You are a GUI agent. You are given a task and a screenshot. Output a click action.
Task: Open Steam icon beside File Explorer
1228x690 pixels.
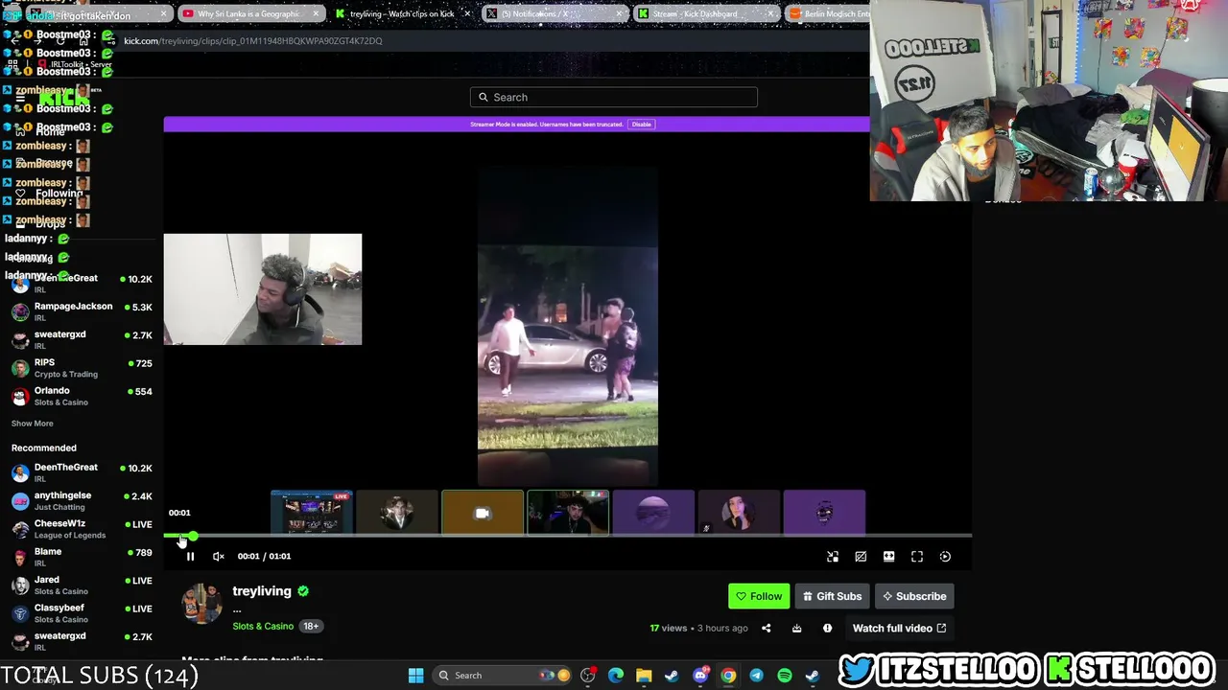pos(672,676)
